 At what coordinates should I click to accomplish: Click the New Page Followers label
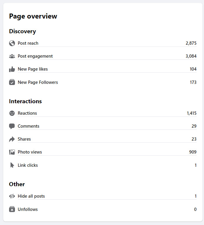pos(38,82)
